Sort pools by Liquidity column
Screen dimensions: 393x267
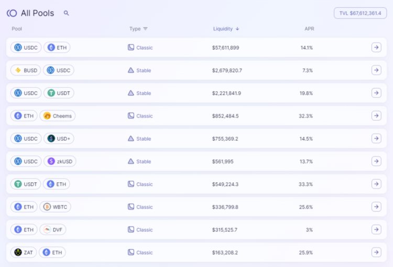click(226, 29)
